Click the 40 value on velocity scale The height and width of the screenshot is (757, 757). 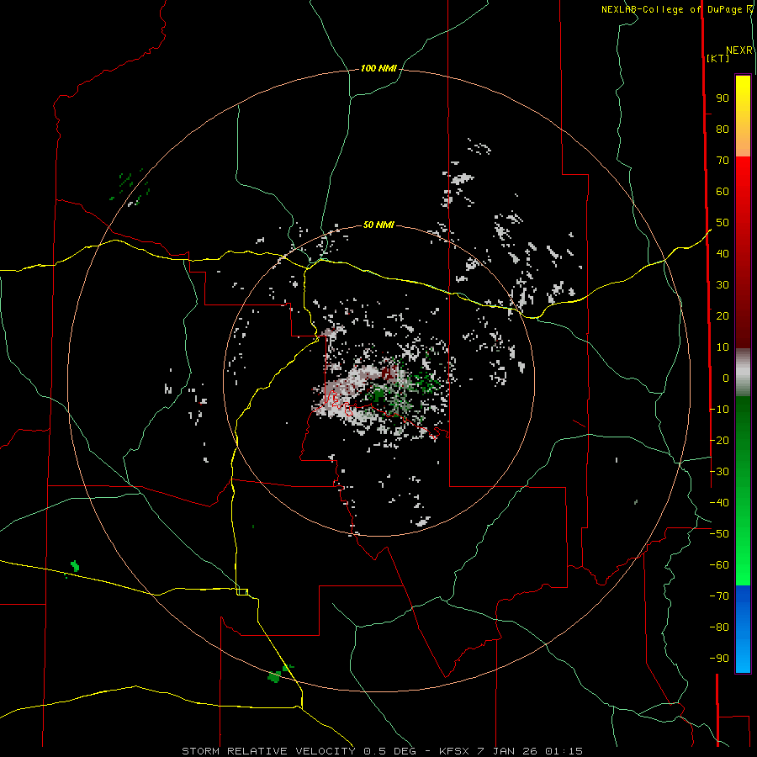coord(723,254)
